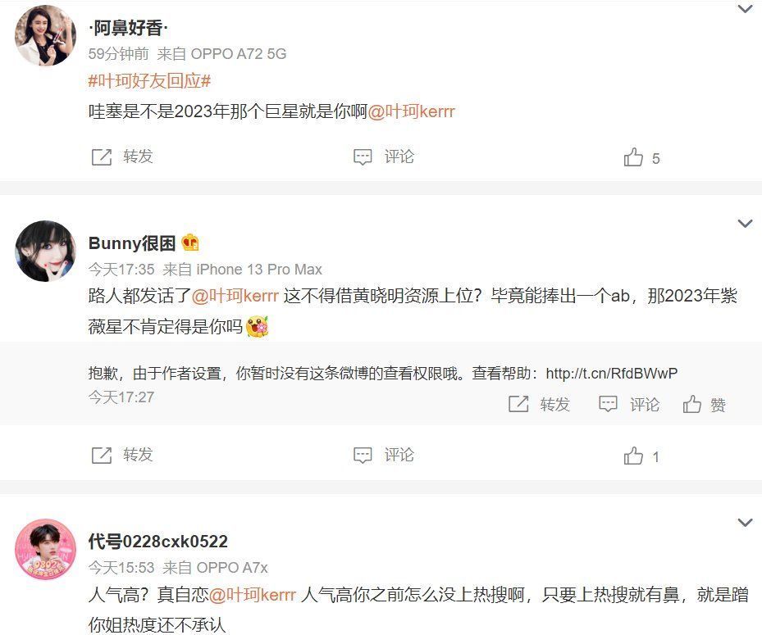Open 代号0228cxk0522 profile avatar
Image resolution: width=762 pixels, height=635 pixels.
click(x=46, y=549)
